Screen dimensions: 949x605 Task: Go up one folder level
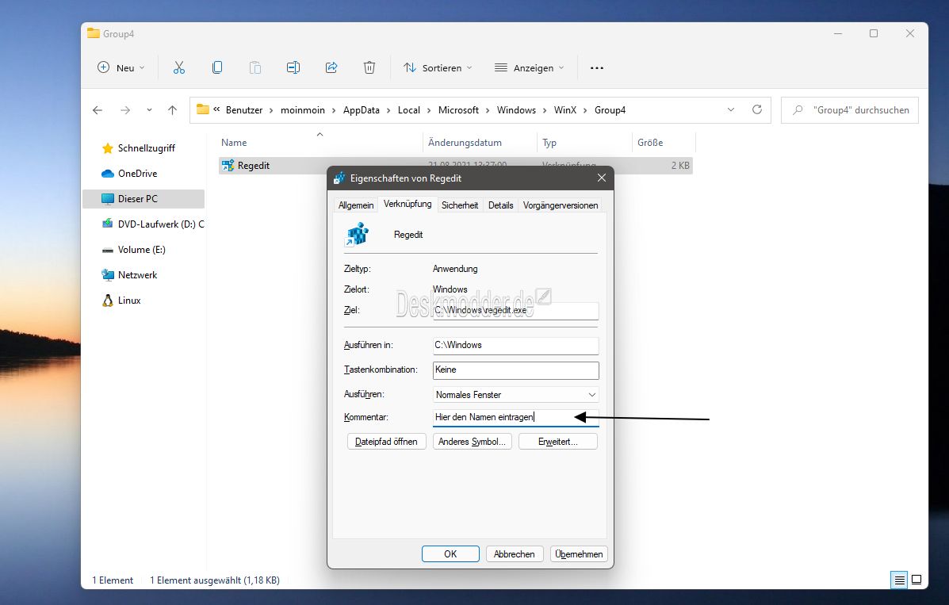point(173,110)
